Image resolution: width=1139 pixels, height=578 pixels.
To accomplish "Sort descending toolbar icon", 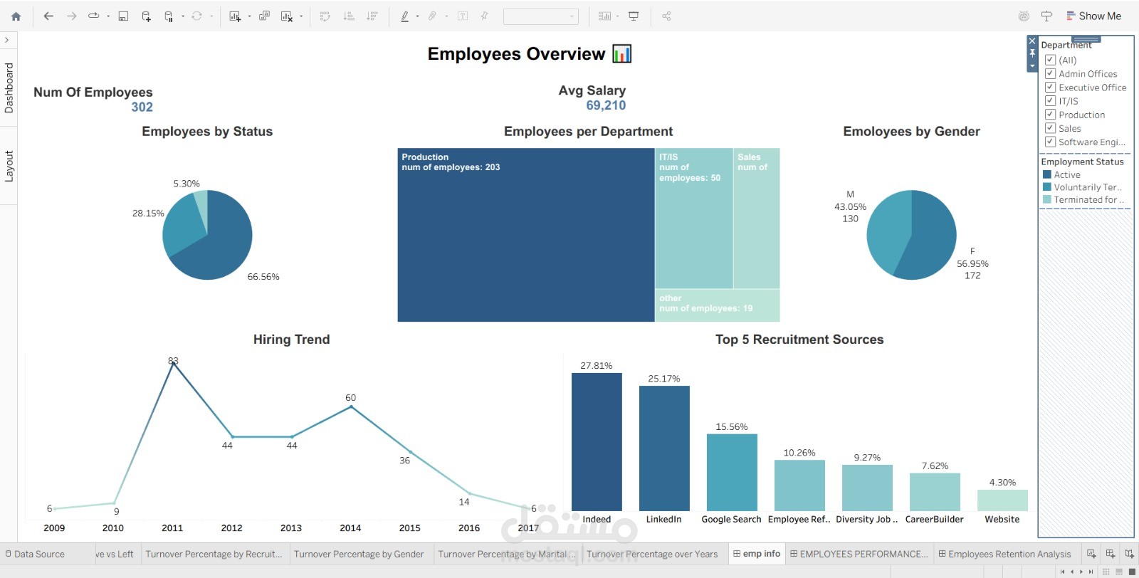I will click(x=372, y=16).
